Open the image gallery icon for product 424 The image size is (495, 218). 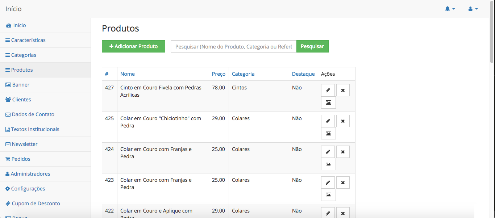tap(328, 164)
